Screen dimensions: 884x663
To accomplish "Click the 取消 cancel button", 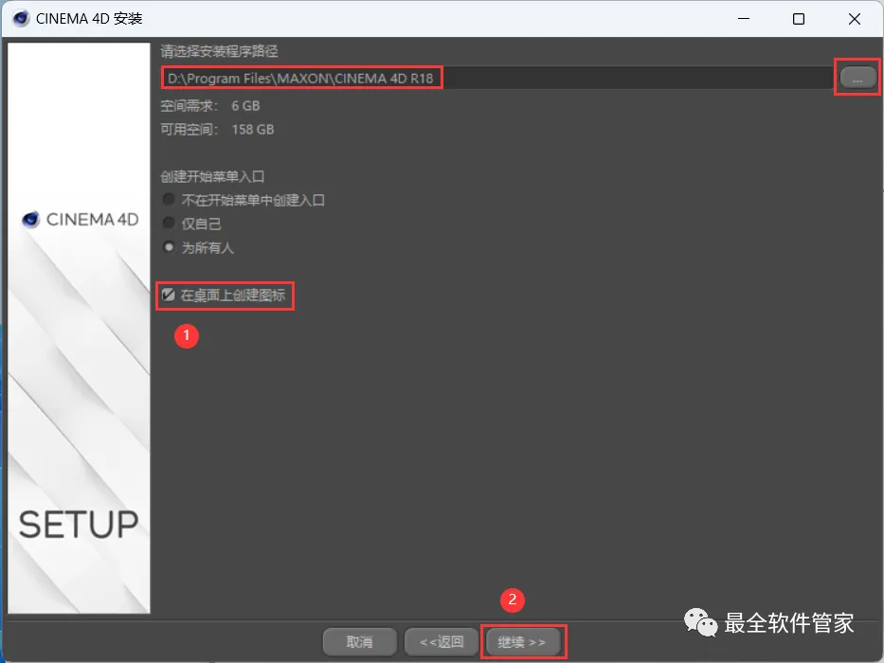I will [360, 641].
